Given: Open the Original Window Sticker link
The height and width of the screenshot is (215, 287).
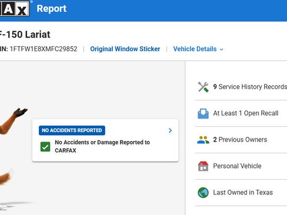Looking at the screenshot, I should click(125, 49).
